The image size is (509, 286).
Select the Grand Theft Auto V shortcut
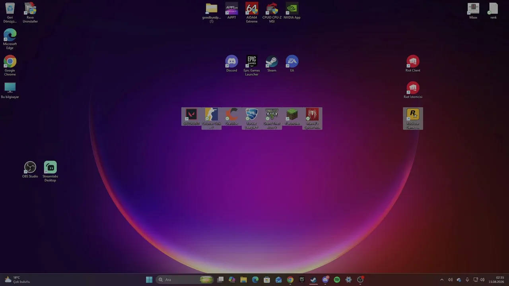point(272,119)
